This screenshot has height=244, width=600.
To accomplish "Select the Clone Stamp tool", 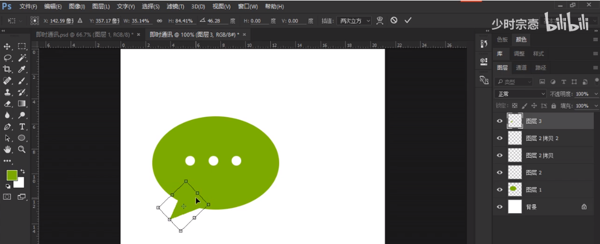I will tap(7, 92).
